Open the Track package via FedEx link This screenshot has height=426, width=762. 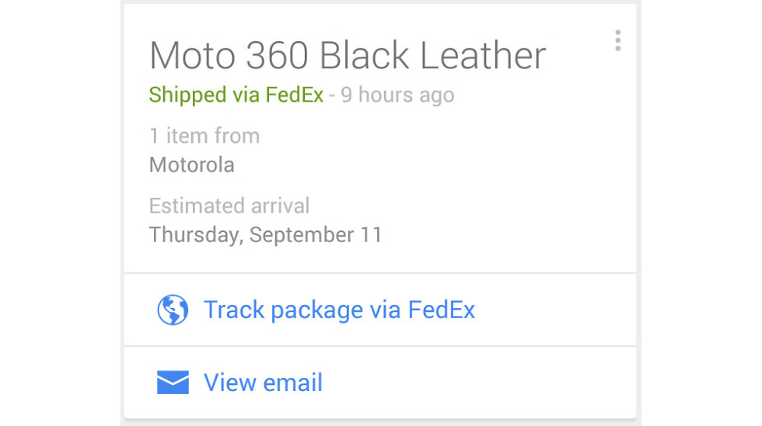(x=339, y=310)
